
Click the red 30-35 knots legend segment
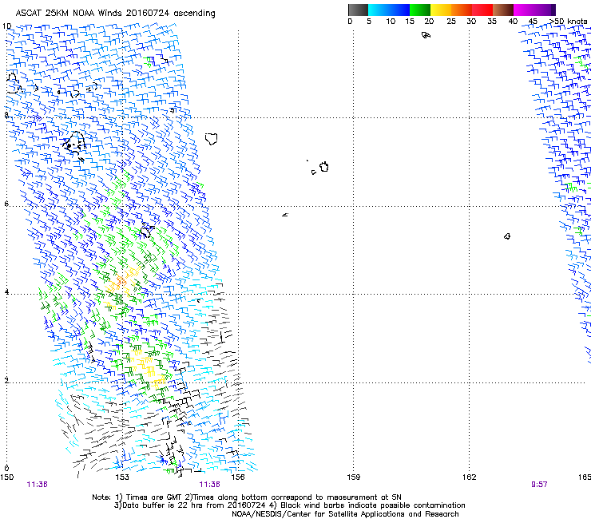482,10
